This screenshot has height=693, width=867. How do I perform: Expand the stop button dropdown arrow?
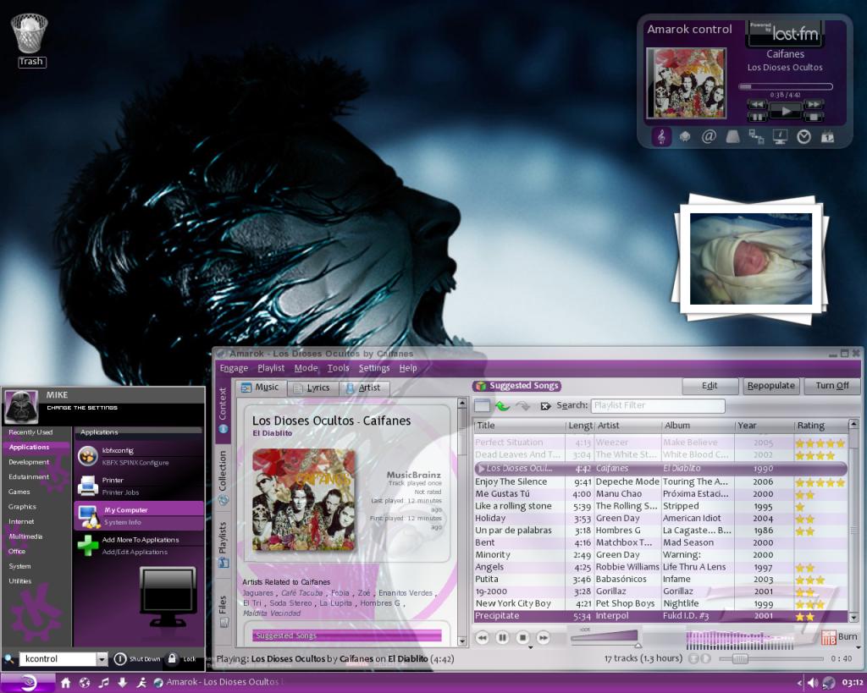coord(530,647)
